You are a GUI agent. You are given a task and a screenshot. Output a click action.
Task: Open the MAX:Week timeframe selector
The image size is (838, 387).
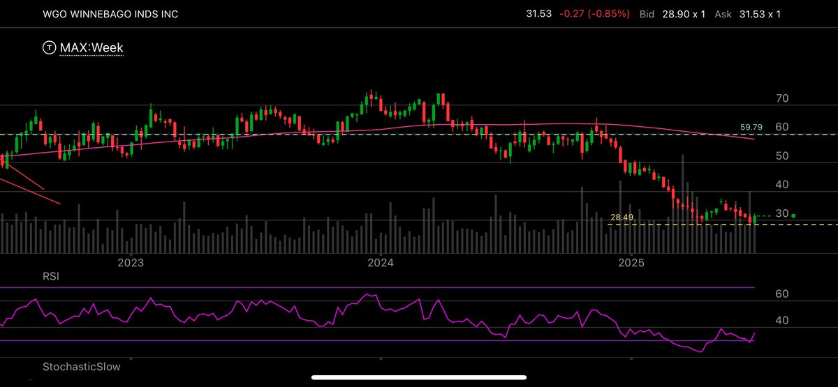point(91,48)
